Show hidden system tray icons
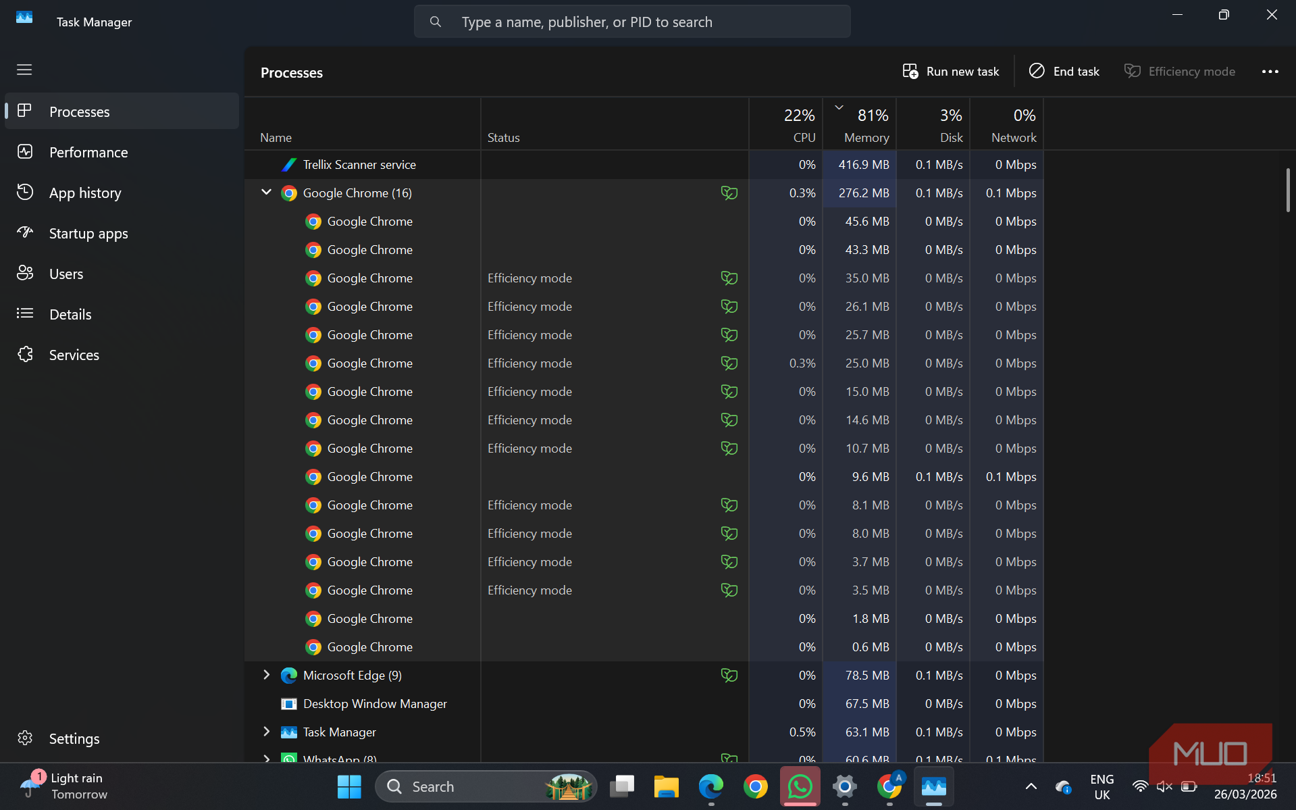This screenshot has height=810, width=1296. coord(1031,786)
